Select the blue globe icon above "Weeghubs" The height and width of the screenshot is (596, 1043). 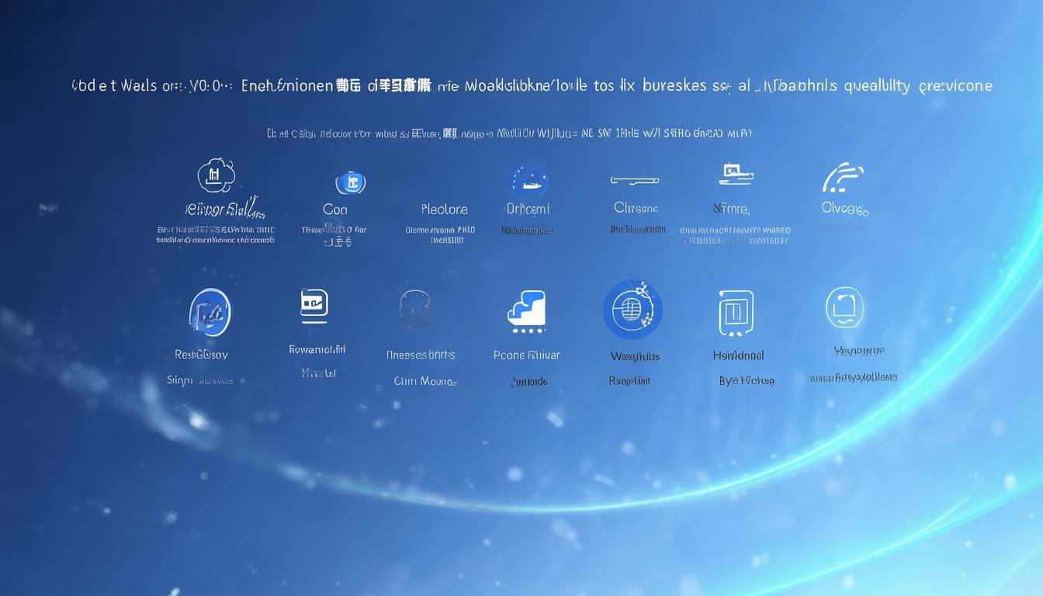pyautogui.click(x=632, y=310)
